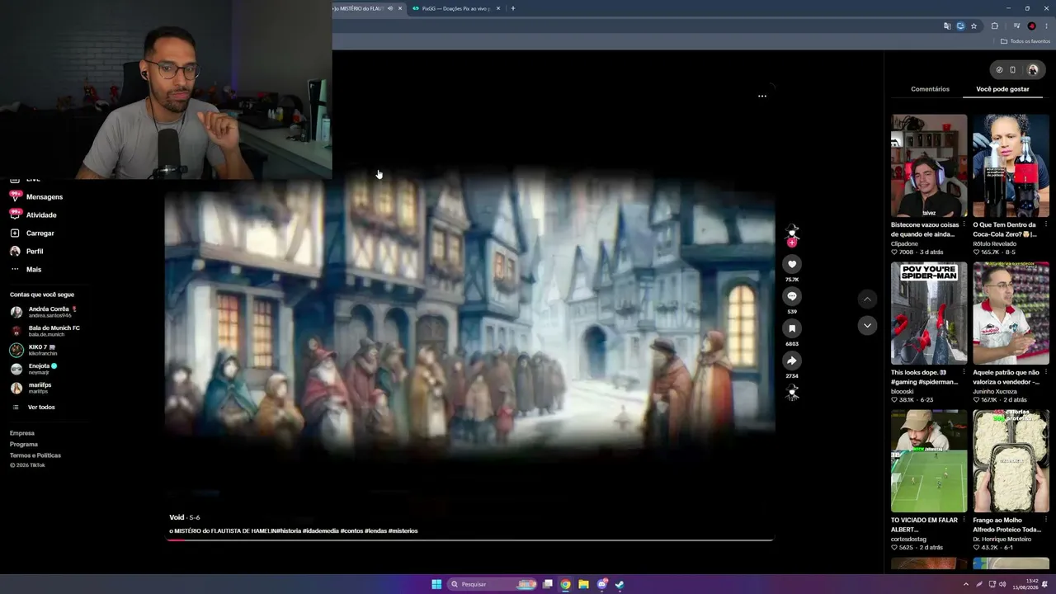This screenshot has height=594, width=1056.
Task: Open the TO VICIADO EM FALAR ALBERT thumbnail
Action: pos(929,461)
